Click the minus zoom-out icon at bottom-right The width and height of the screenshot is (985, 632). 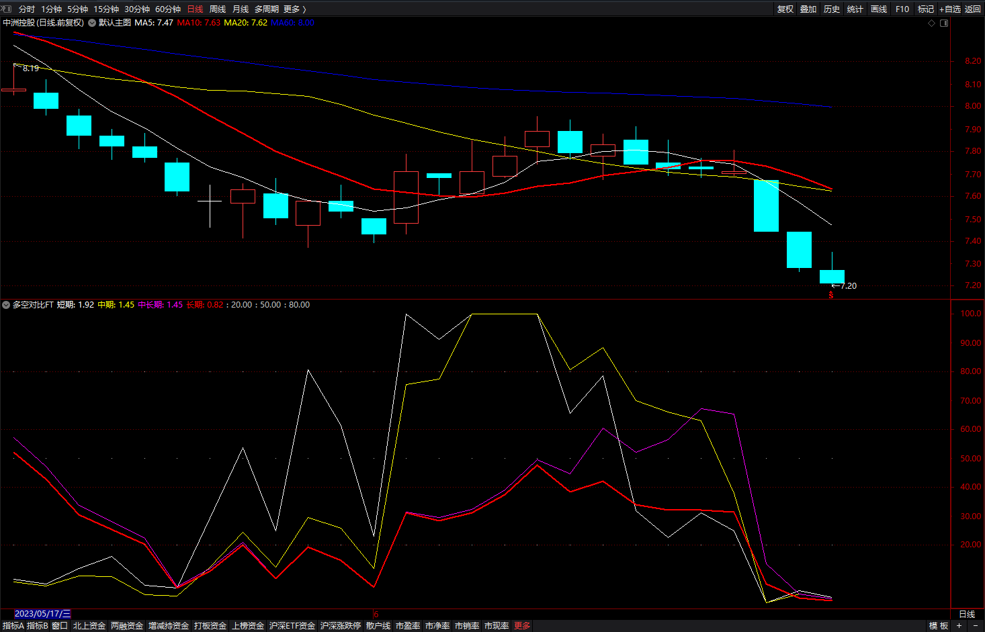pos(976,626)
